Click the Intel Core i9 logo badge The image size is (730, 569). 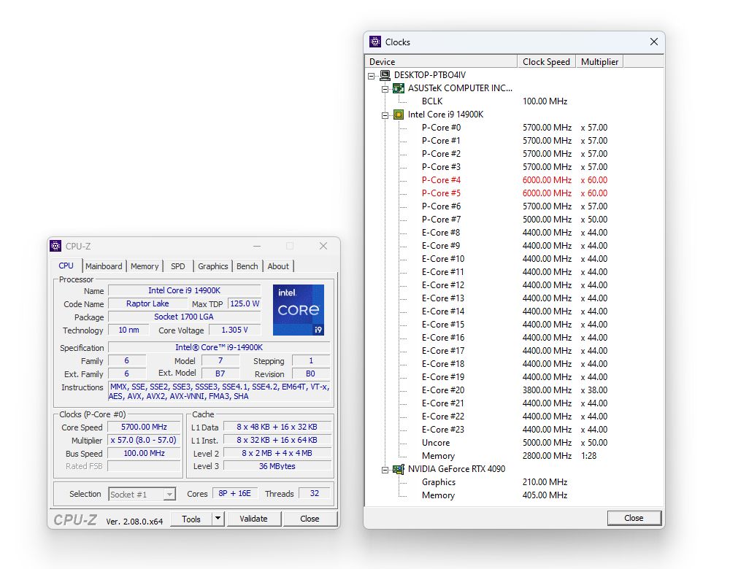pyautogui.click(x=299, y=310)
